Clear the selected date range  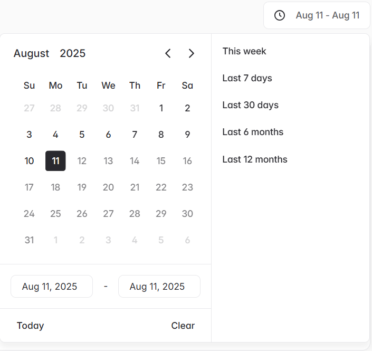183,326
